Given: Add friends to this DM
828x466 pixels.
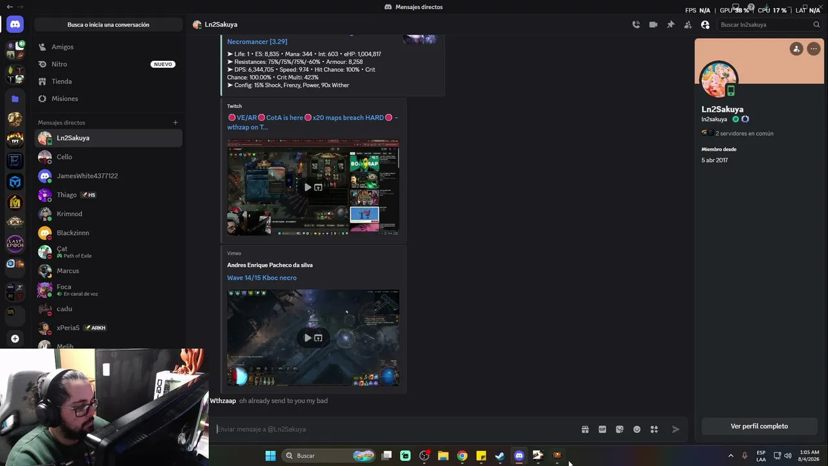Looking at the screenshot, I should [688, 25].
